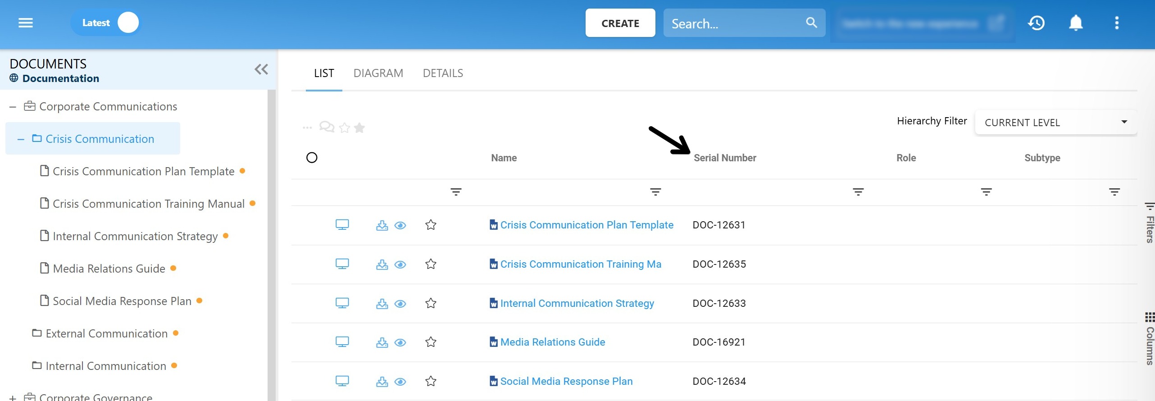
Task: Click the monitor icon for Media Relations Guide
Action: tap(342, 342)
